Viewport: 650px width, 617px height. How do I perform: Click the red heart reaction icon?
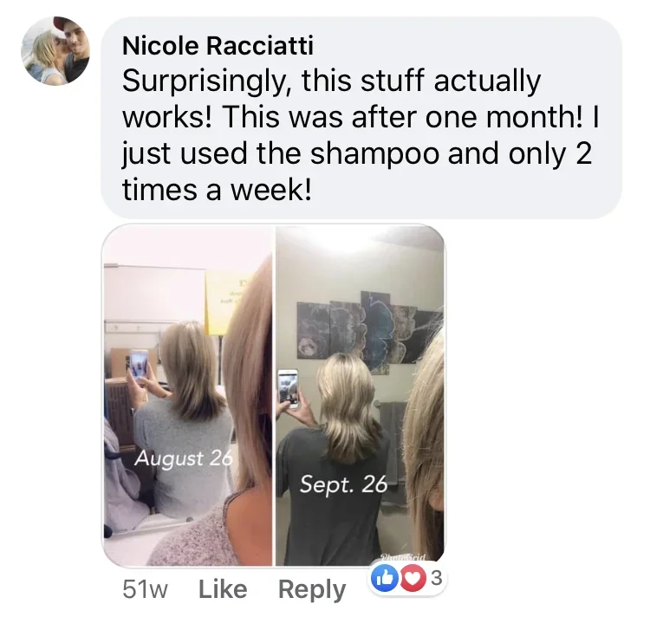(x=413, y=579)
